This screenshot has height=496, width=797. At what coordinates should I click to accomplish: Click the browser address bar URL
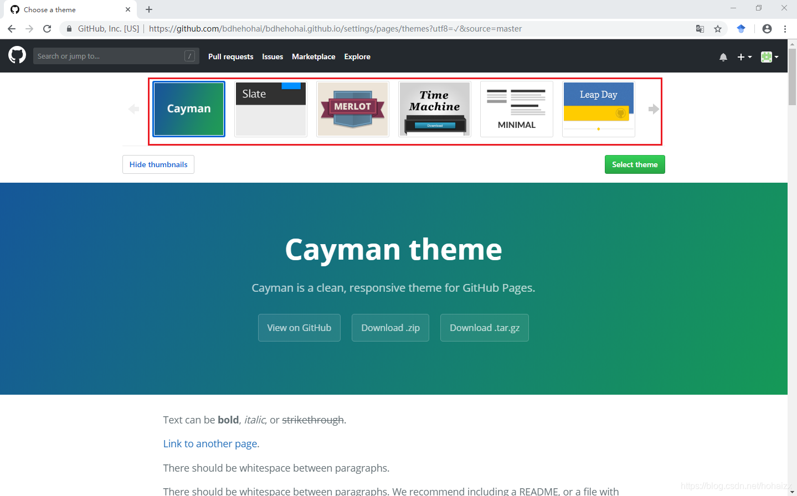(x=335, y=29)
